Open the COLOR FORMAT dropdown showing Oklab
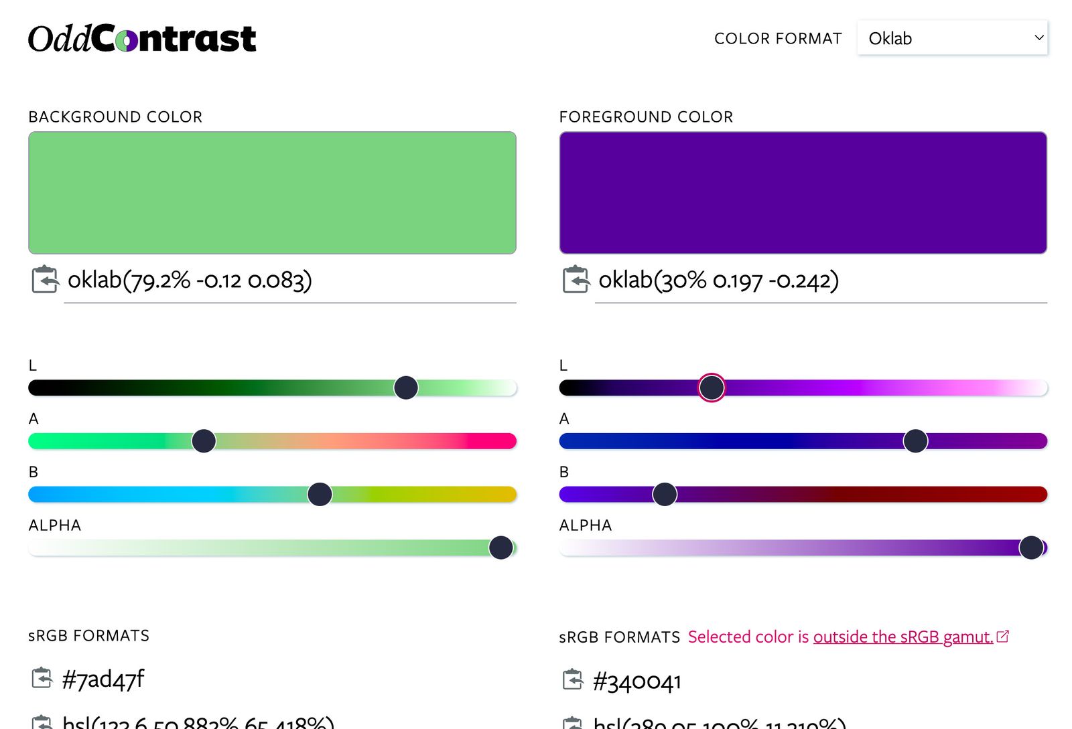This screenshot has width=1072, height=729. tap(951, 37)
